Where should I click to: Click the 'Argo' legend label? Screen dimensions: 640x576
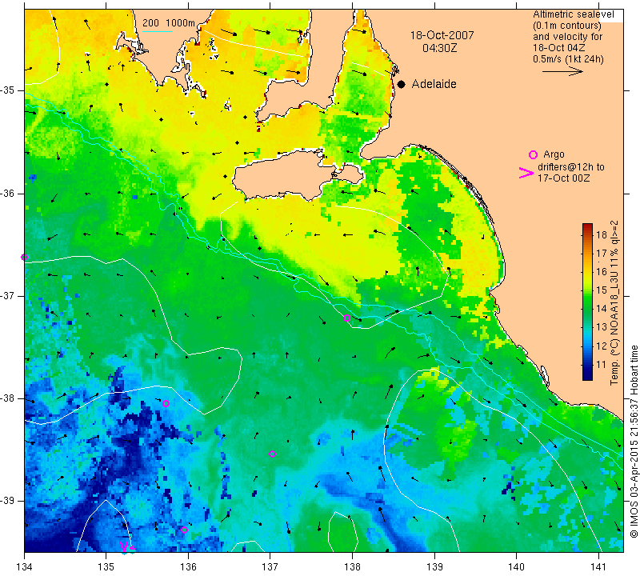pos(554,154)
